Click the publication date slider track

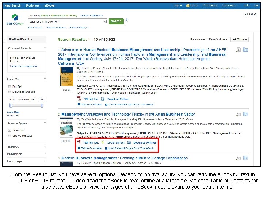click(x=26, y=105)
